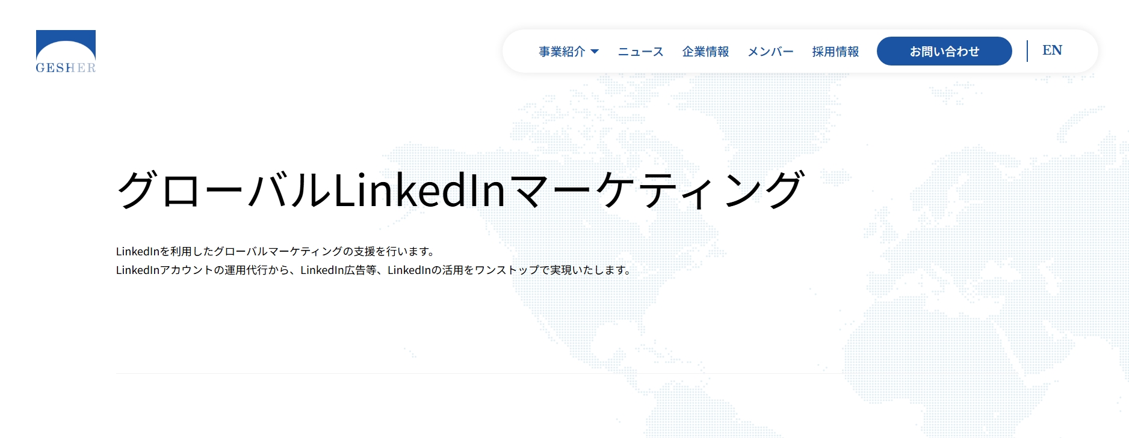Switch the site language to EN
This screenshot has height=438, width=1129.
click(1052, 50)
